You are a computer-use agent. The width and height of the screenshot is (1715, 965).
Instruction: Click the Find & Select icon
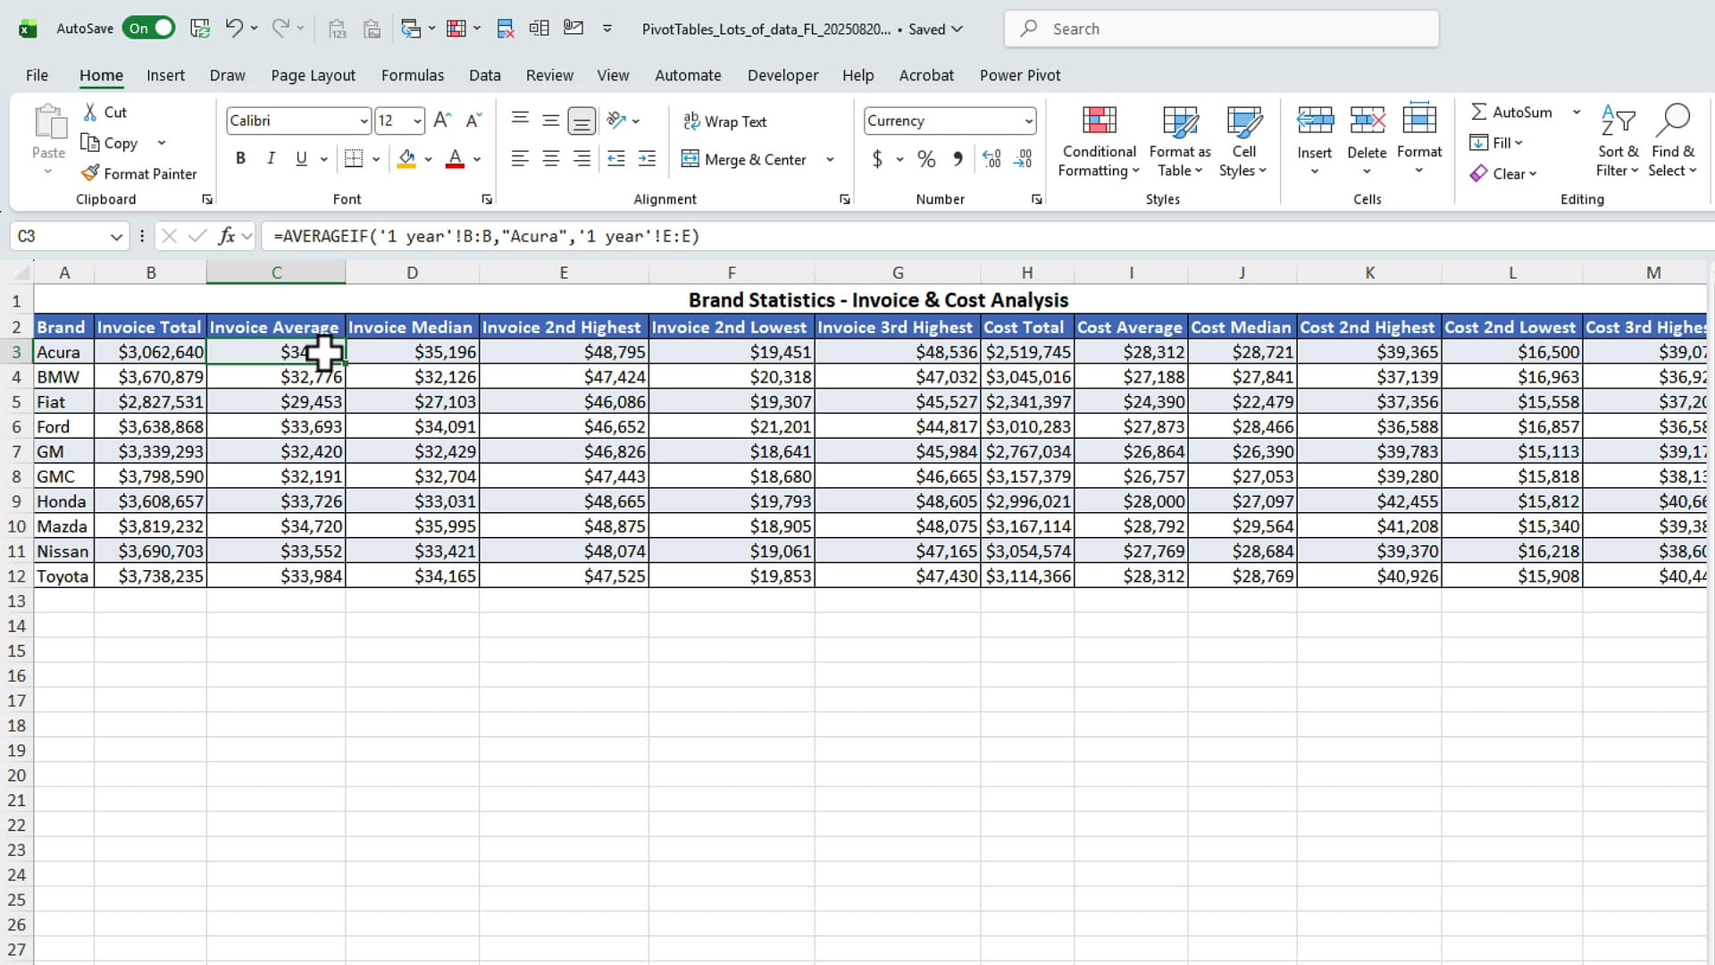(x=1674, y=141)
